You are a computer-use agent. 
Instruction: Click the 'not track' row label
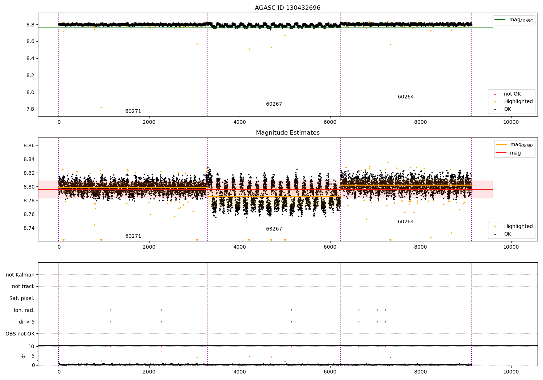(23, 287)
